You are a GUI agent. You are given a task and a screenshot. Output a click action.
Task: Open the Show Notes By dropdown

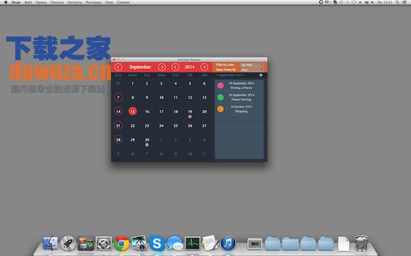251,70
